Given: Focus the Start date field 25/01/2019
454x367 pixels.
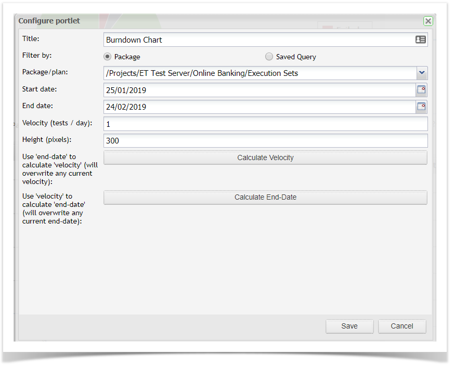Looking at the screenshot, I should (x=259, y=90).
